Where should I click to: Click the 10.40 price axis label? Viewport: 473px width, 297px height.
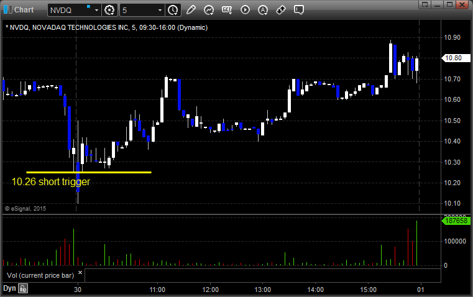coord(452,141)
